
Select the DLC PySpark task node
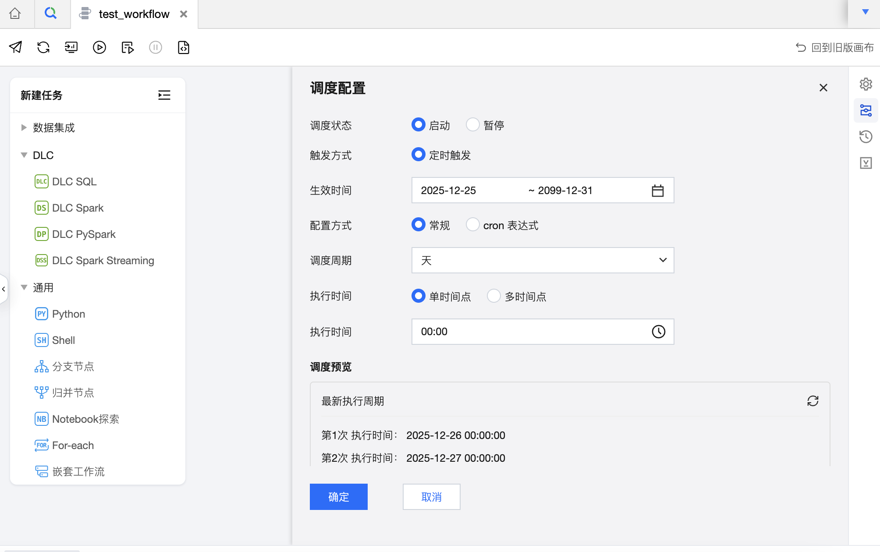pyautogui.click(x=83, y=234)
